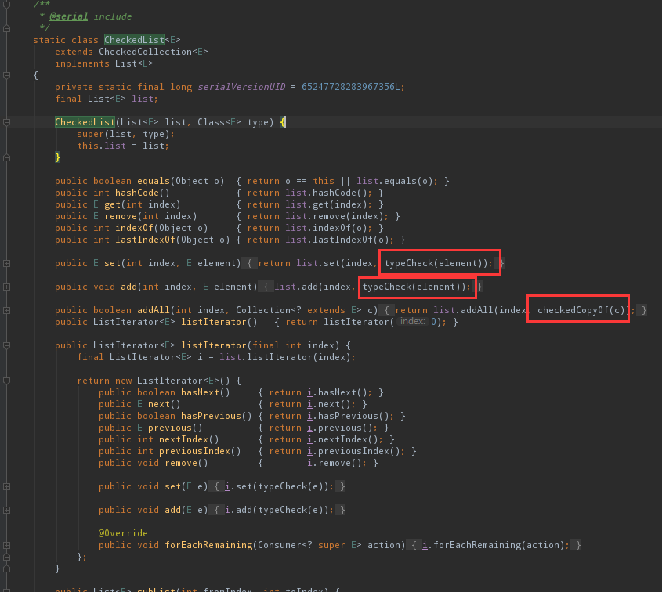
Task: Click "list.listIterator(index);" in the assignment
Action: [288, 357]
